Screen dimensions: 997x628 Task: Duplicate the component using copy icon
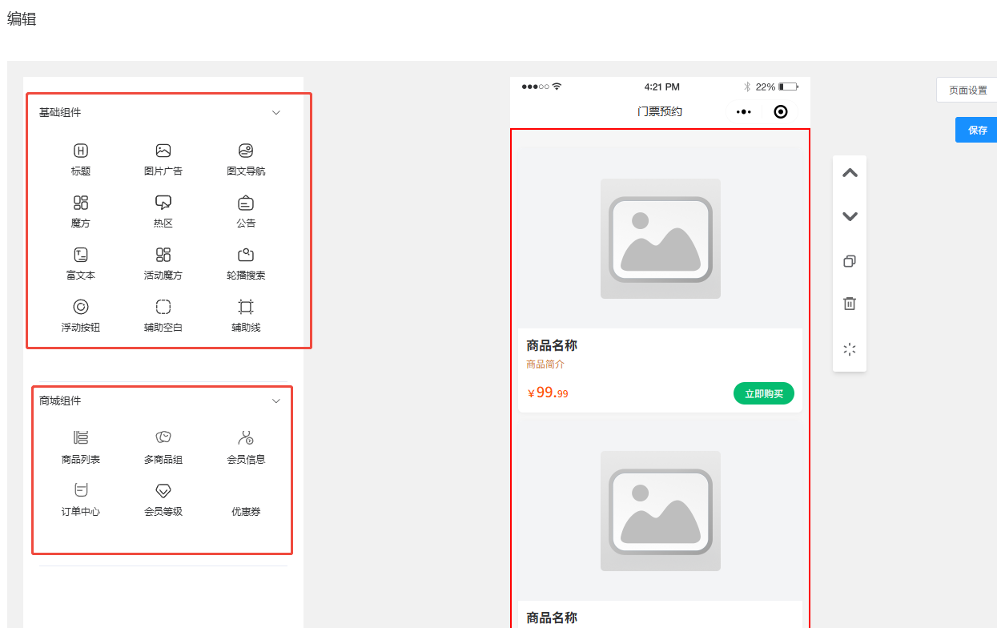click(849, 261)
